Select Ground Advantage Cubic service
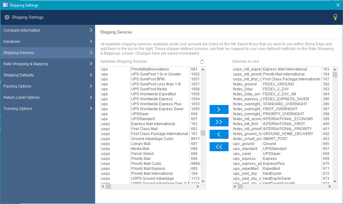The image size is (343, 204). pyautogui.click(x=150, y=139)
